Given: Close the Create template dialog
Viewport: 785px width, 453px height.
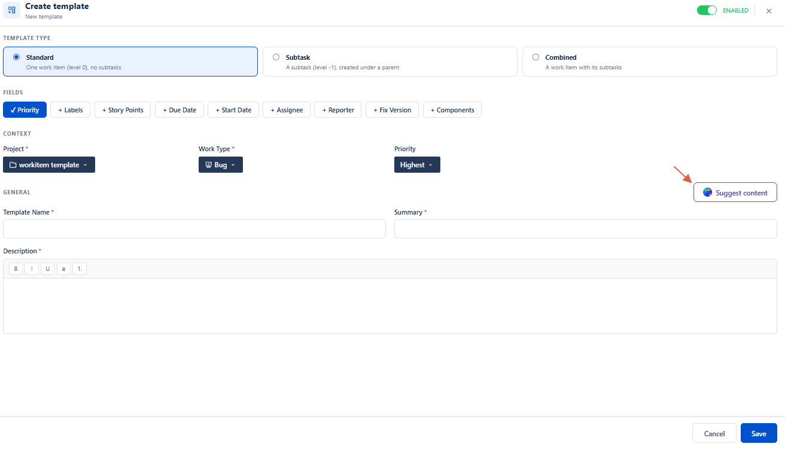Looking at the screenshot, I should click(x=769, y=11).
